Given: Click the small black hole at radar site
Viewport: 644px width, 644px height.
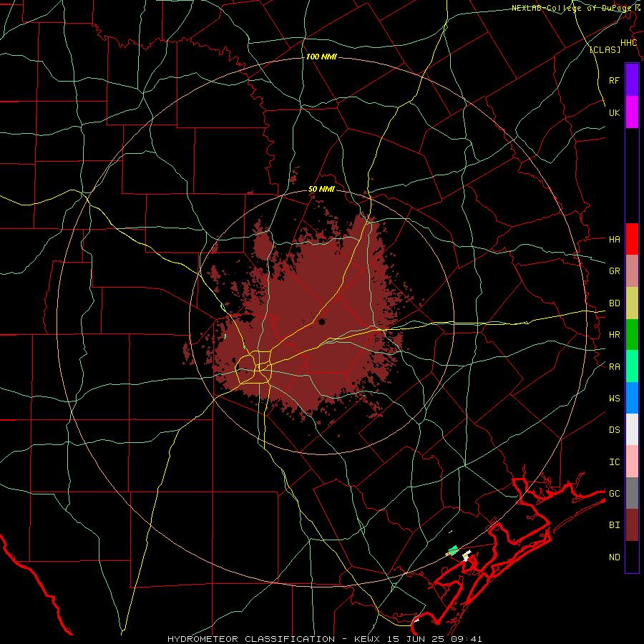Looking at the screenshot, I should (321, 321).
